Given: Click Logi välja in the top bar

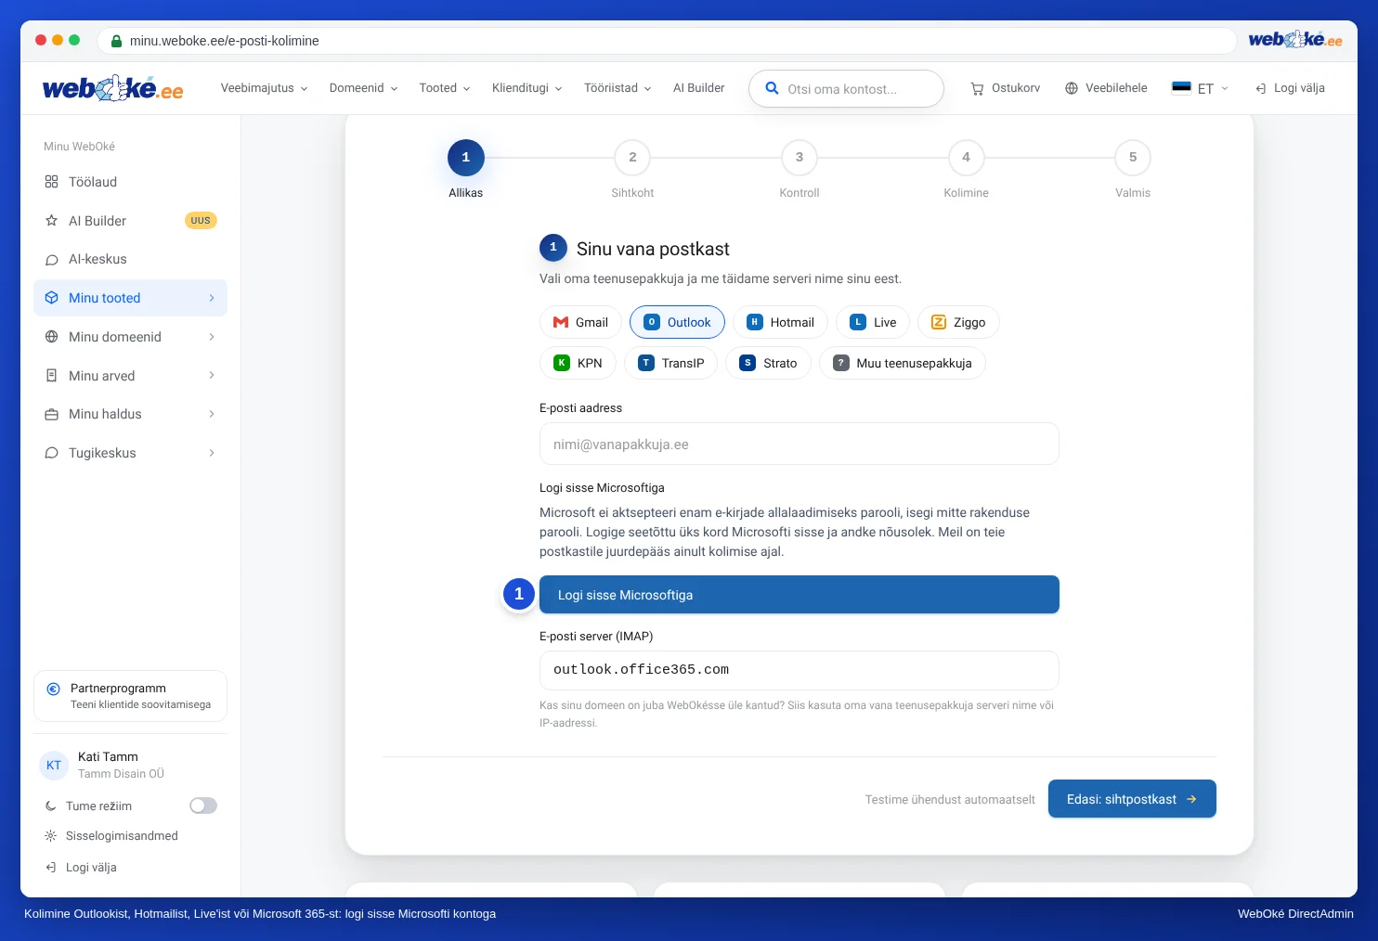Looking at the screenshot, I should pos(1290,88).
